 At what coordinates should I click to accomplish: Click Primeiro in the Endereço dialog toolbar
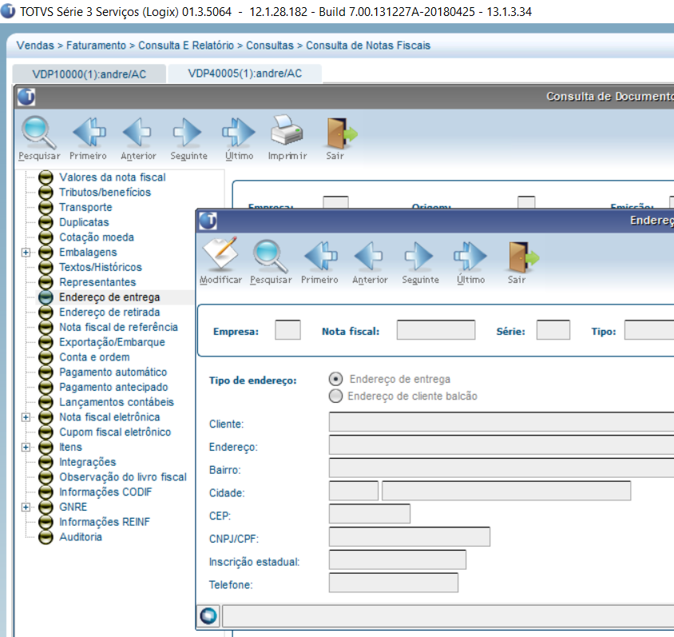tap(319, 261)
